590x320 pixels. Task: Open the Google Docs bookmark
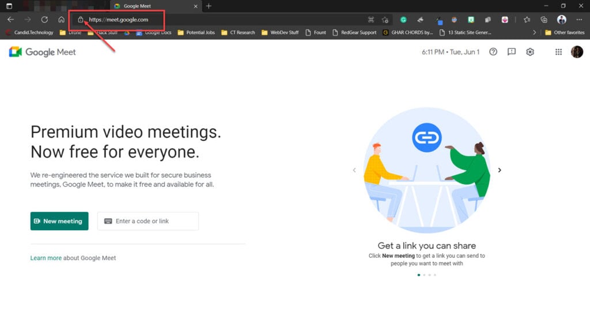point(153,32)
